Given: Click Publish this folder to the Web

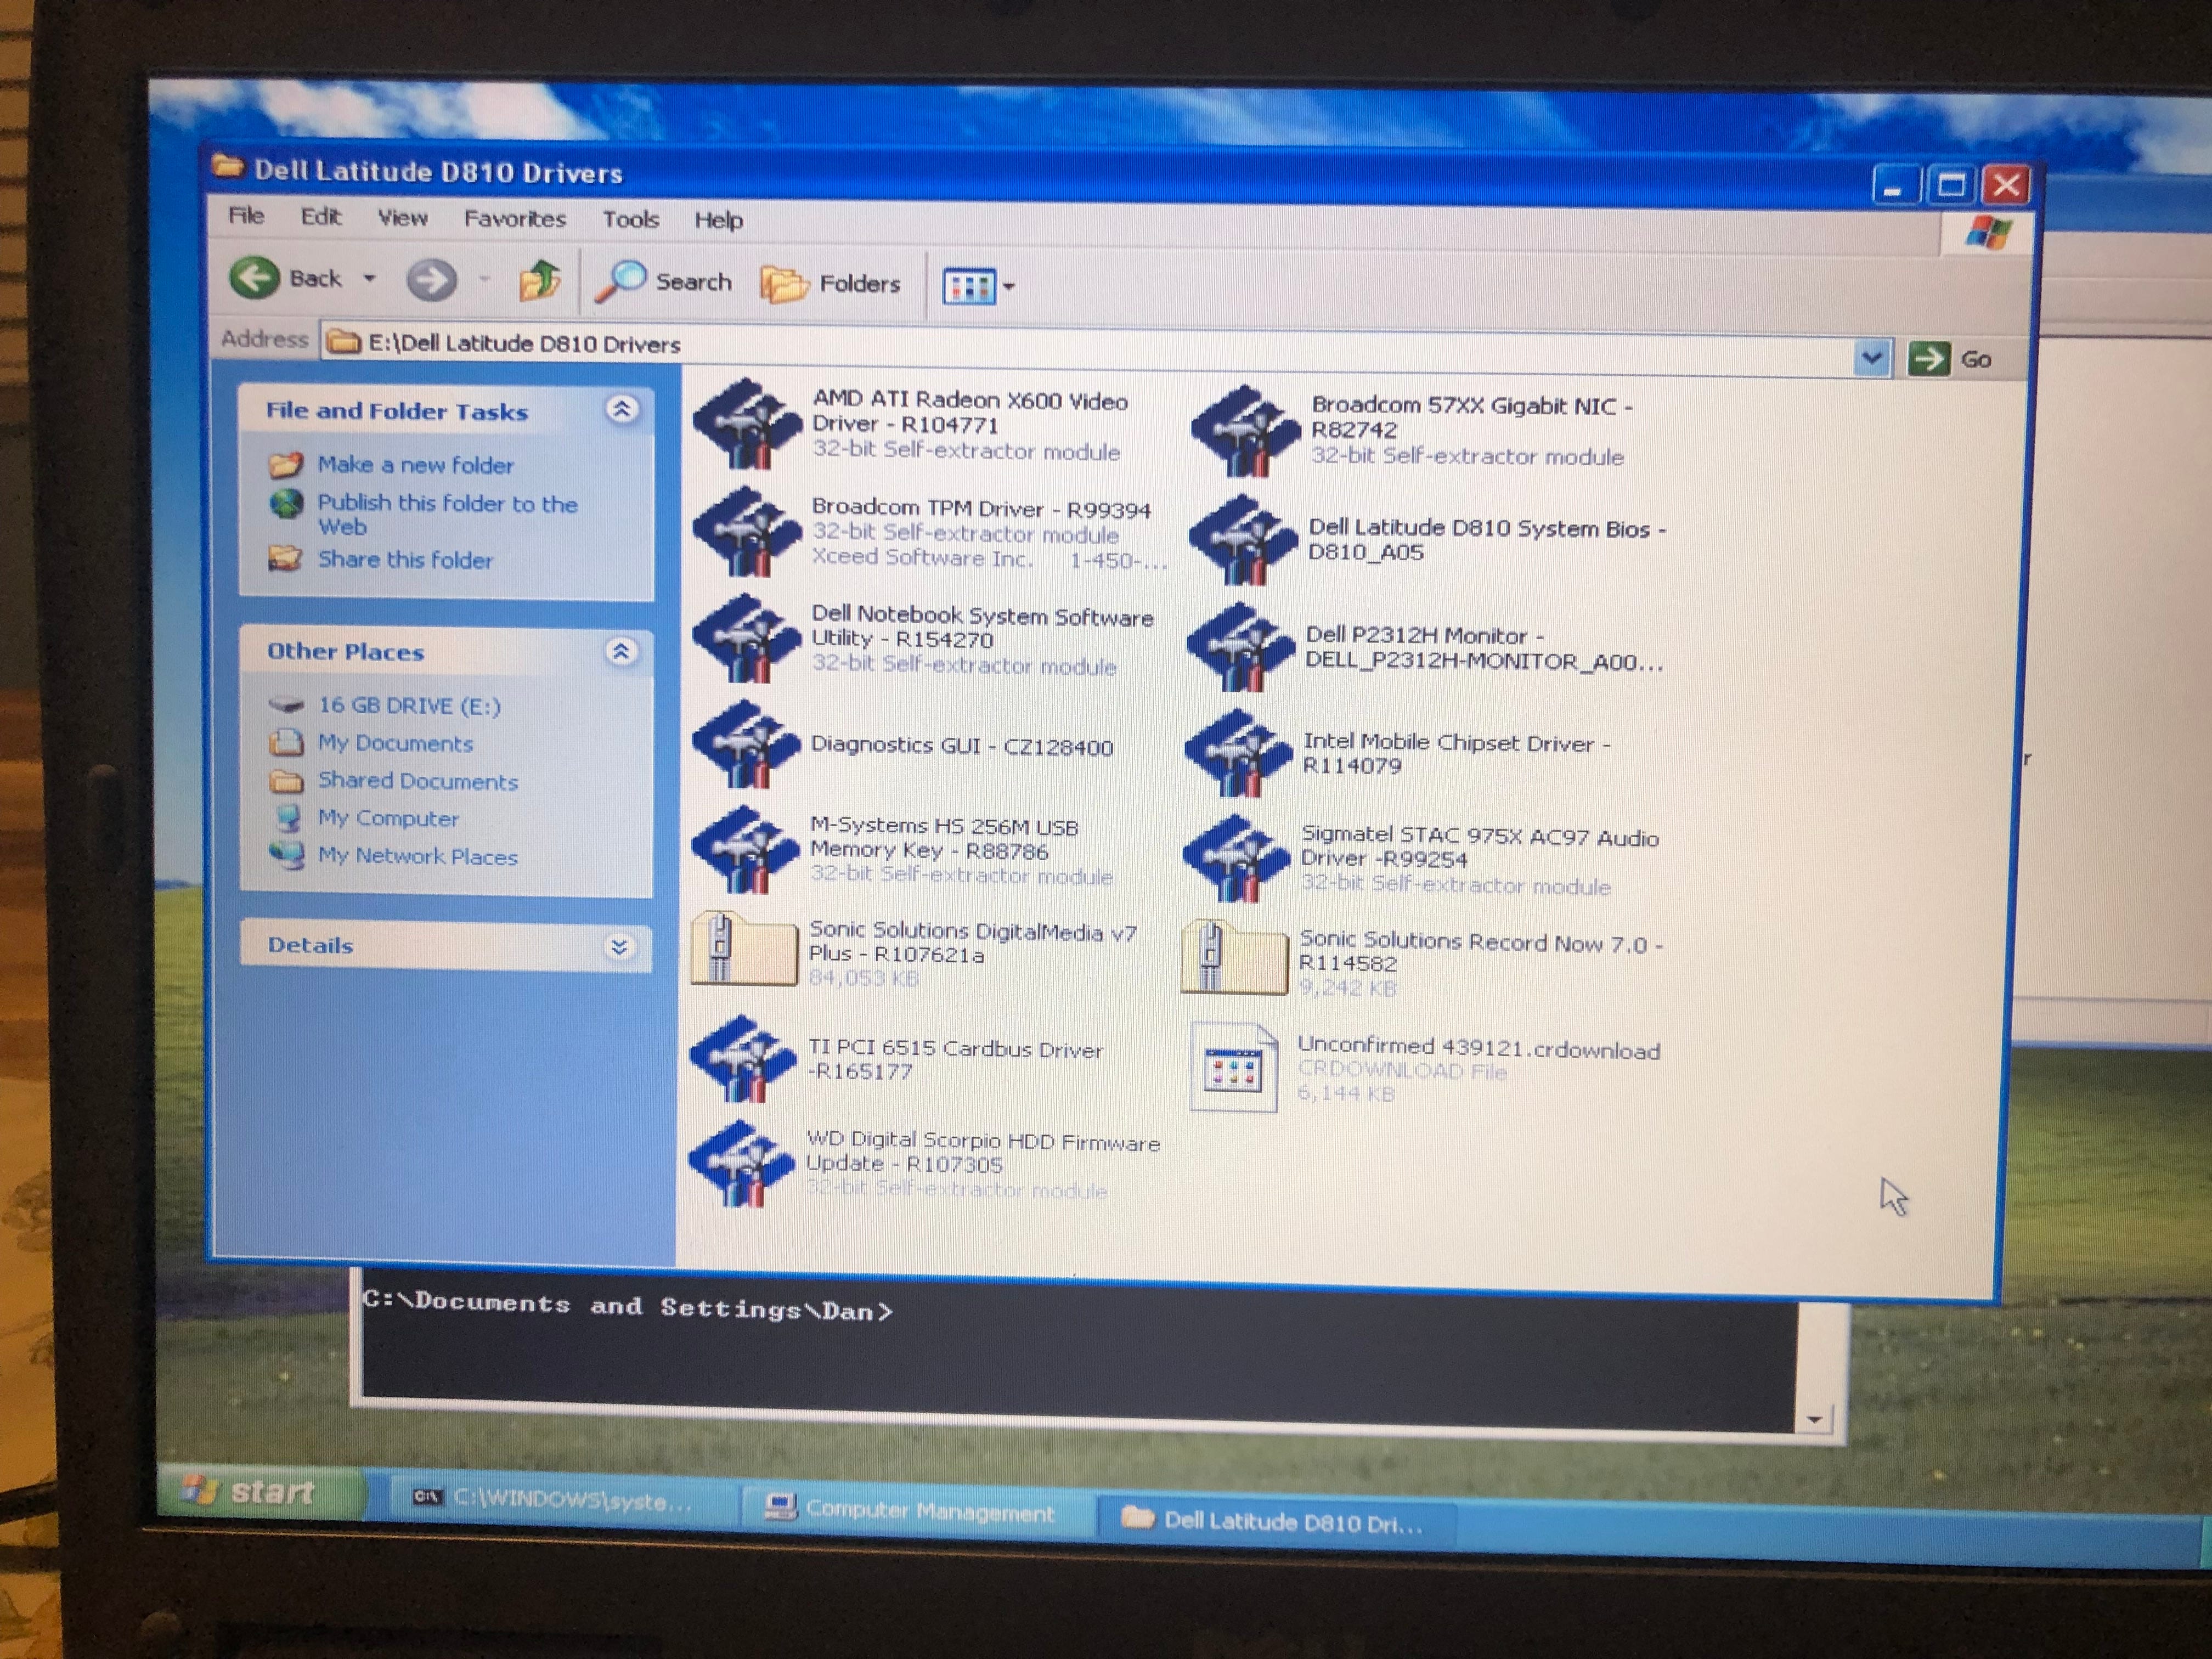Looking at the screenshot, I should pyautogui.click(x=447, y=514).
